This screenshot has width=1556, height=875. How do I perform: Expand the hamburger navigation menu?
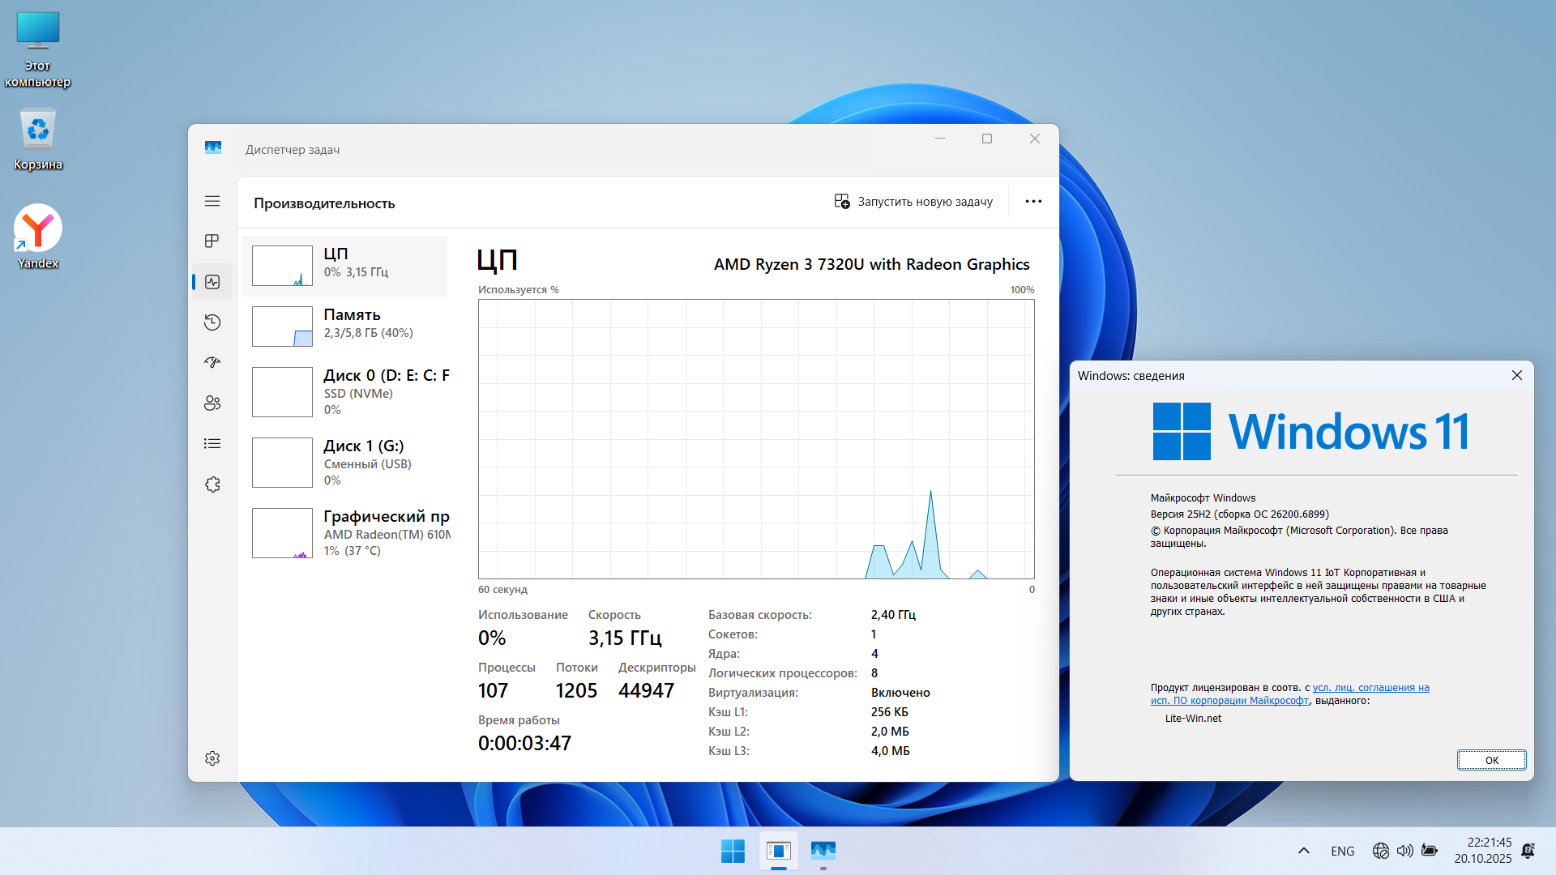pyautogui.click(x=212, y=201)
